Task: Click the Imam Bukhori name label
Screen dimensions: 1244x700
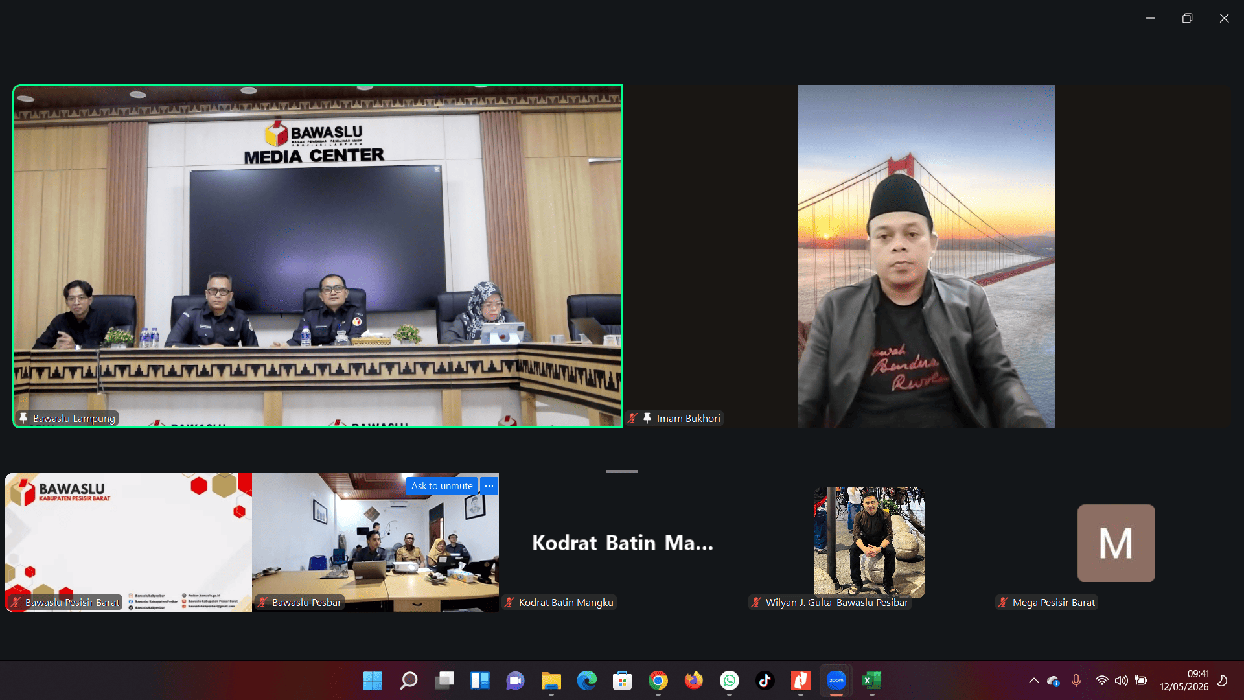Action: coord(688,419)
